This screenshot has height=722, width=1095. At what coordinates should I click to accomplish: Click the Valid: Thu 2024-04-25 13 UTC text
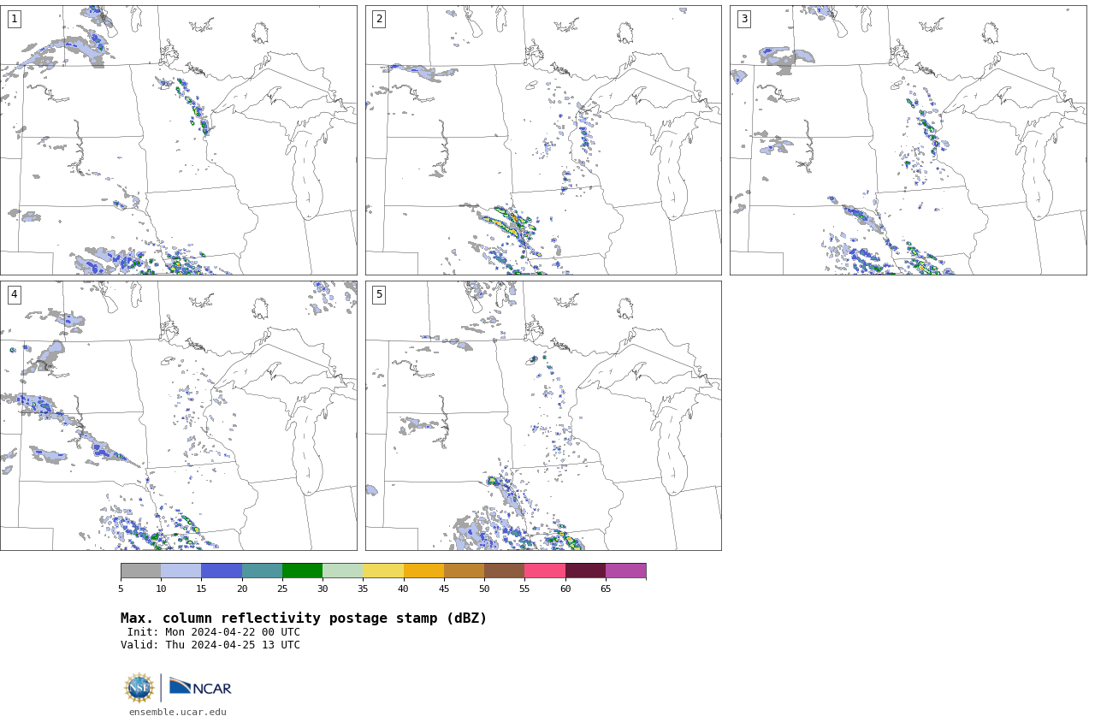[210, 645]
